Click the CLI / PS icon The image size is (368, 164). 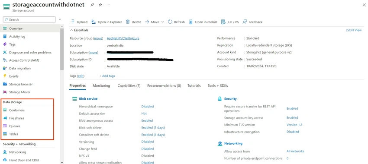223,22
